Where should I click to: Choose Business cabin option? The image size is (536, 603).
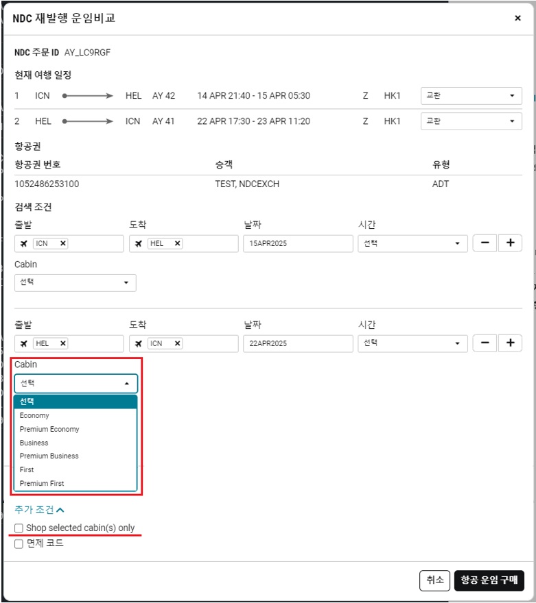(x=75, y=443)
